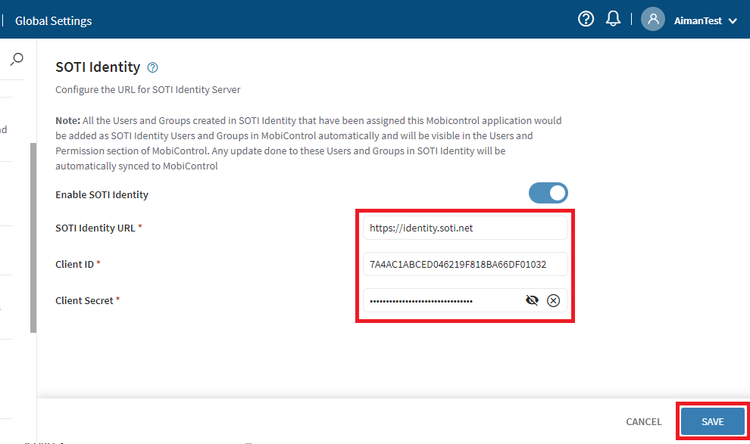Click the Global Settings header title
The width and height of the screenshot is (750, 444).
[54, 21]
